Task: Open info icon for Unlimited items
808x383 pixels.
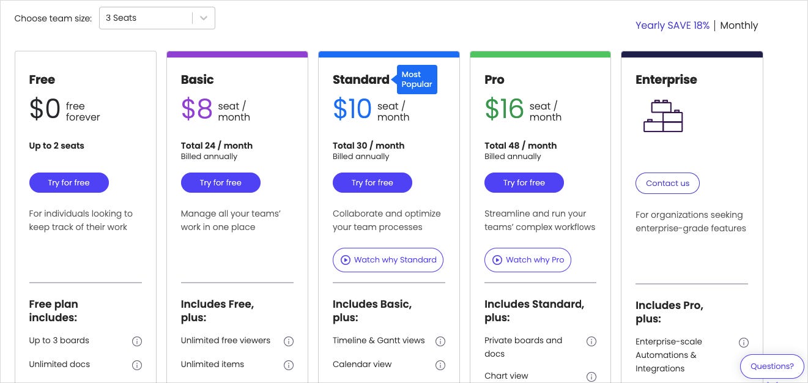Action: tap(289, 365)
